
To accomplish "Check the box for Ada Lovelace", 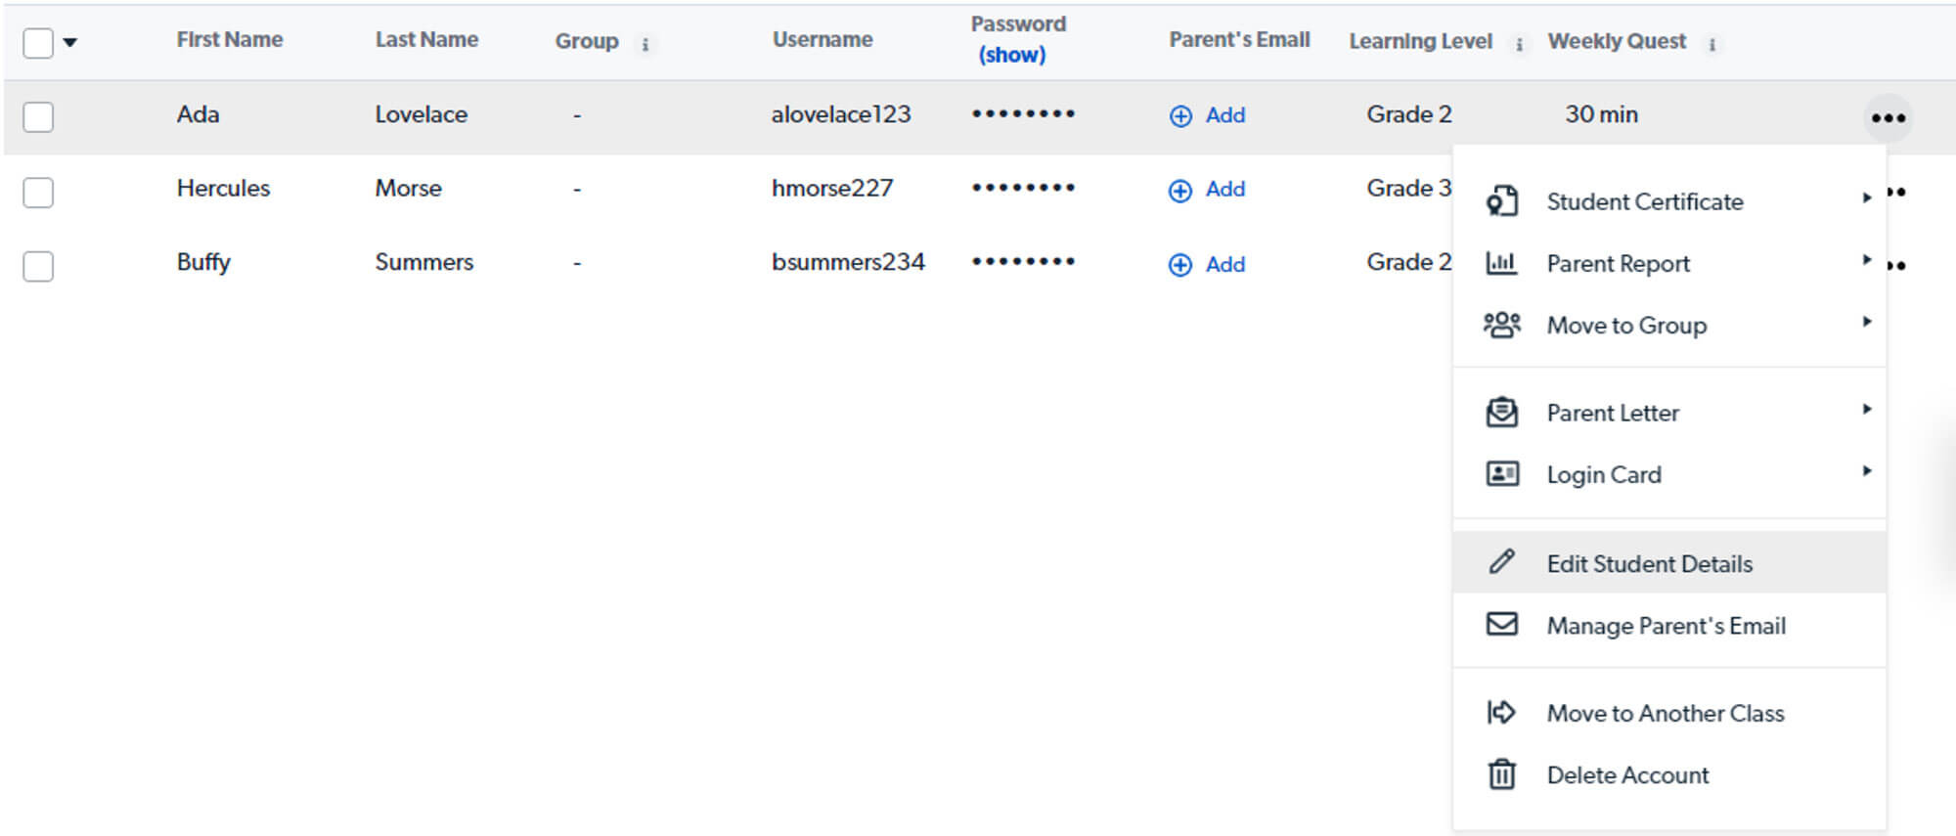I will tap(38, 116).
